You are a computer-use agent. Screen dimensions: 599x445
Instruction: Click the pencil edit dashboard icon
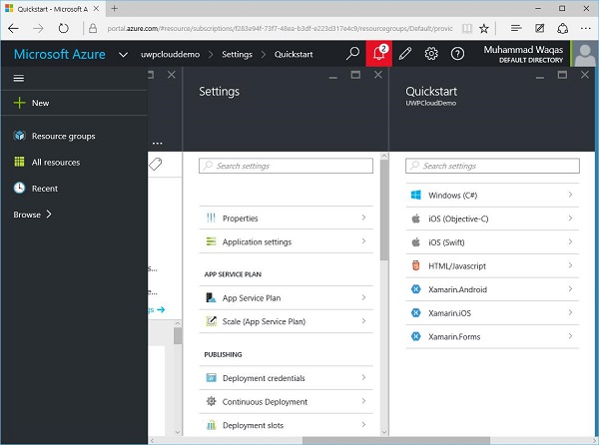[x=405, y=54]
